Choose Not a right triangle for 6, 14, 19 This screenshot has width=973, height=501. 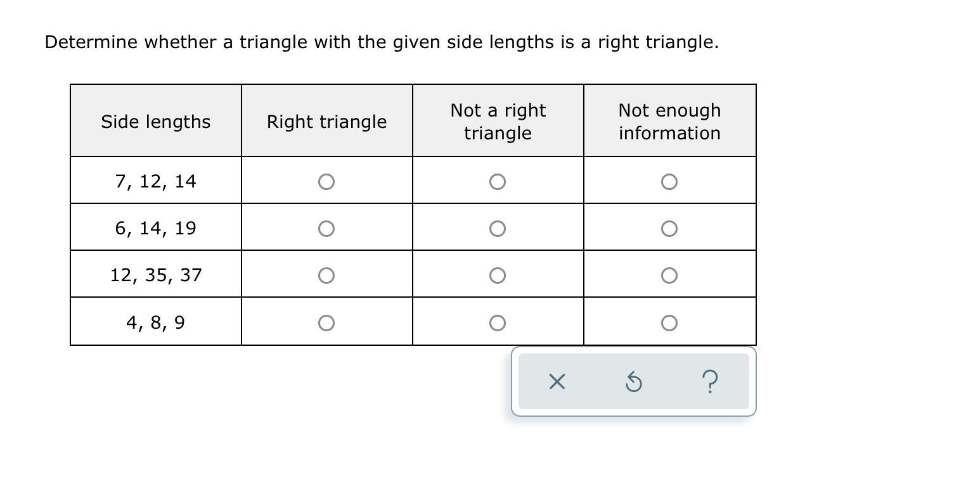click(498, 229)
